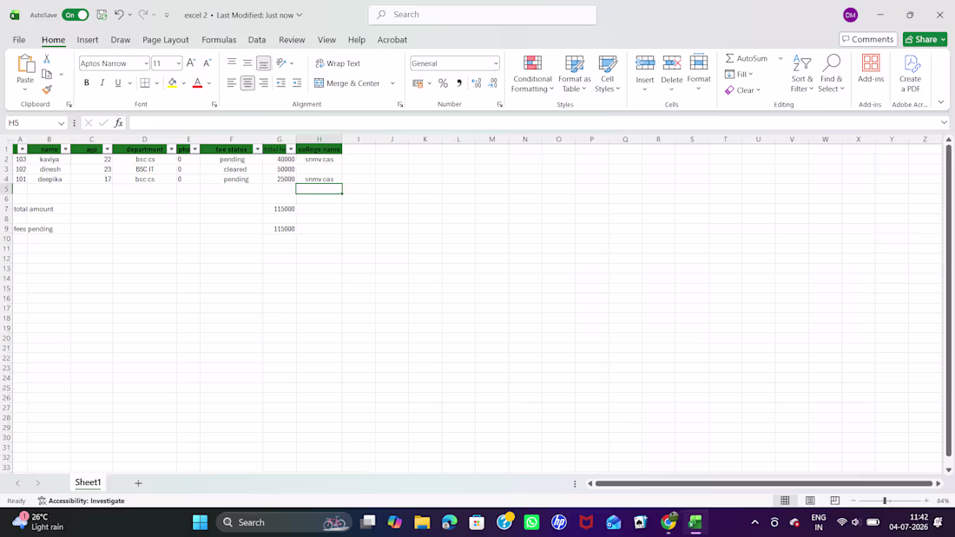Click the AutoSum button
The height and width of the screenshot is (537, 955).
[746, 58]
